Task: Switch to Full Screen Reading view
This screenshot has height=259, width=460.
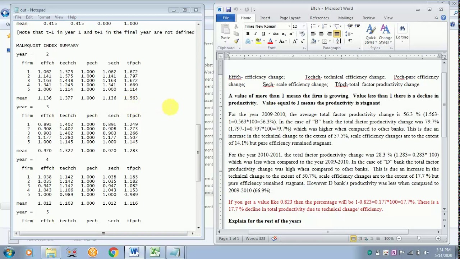Action: [x=360, y=238]
